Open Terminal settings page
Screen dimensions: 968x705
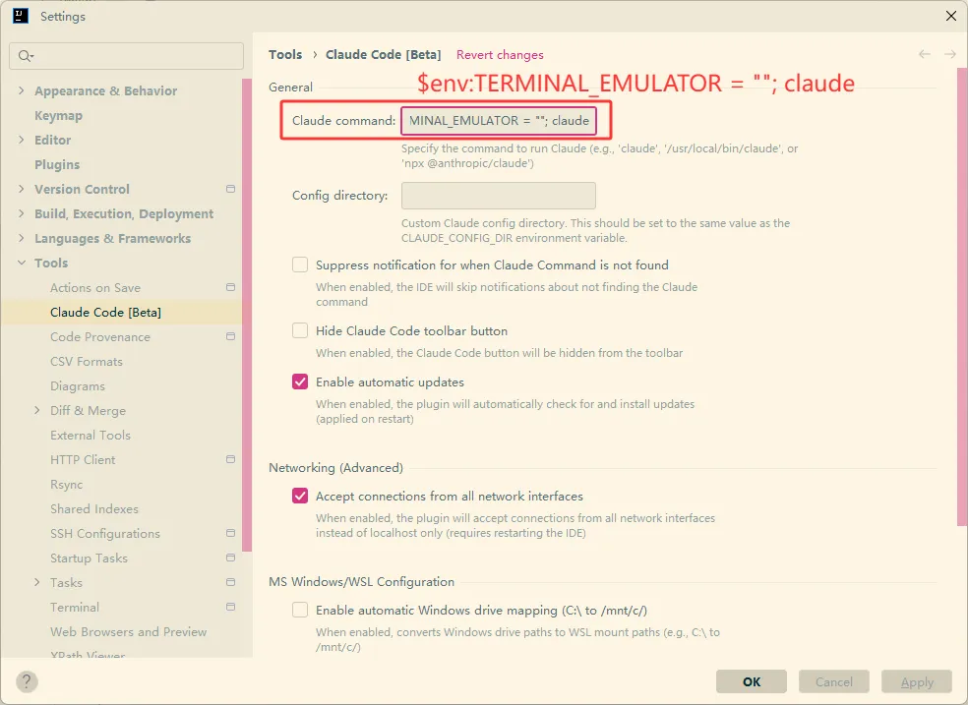(x=74, y=607)
